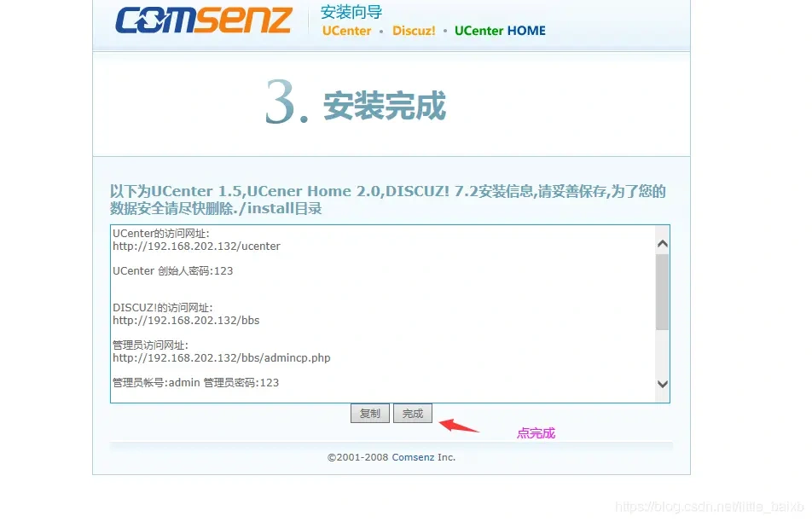
Task: Select the Discuz! header label
Action: click(x=414, y=31)
